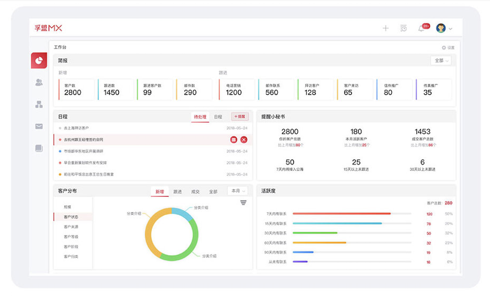Switch to the 待处理 tab
This screenshot has height=296, width=490.
click(x=200, y=117)
